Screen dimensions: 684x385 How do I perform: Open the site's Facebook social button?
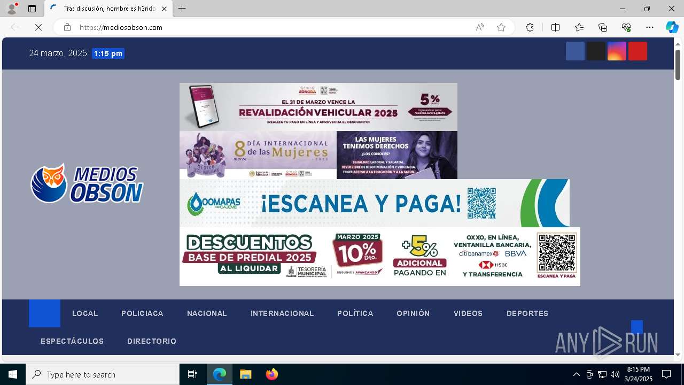coord(575,51)
